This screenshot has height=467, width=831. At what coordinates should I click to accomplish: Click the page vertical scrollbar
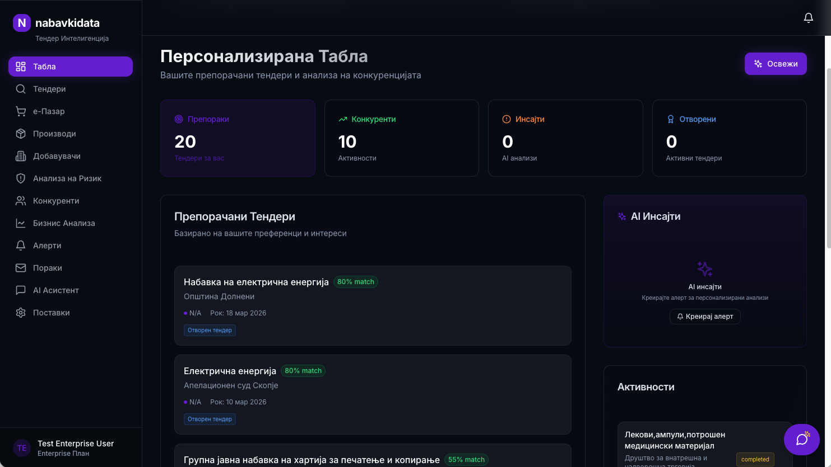[829, 158]
